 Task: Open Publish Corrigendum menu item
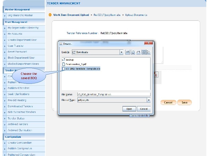click(x=20, y=148)
